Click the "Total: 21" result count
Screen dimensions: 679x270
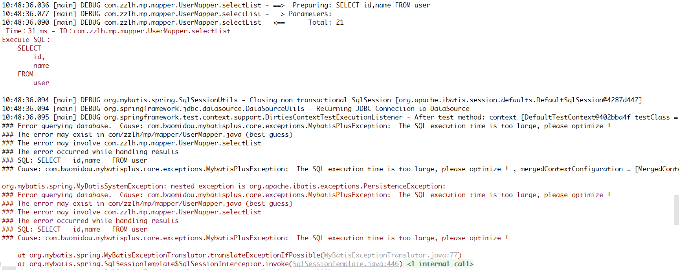click(x=326, y=22)
